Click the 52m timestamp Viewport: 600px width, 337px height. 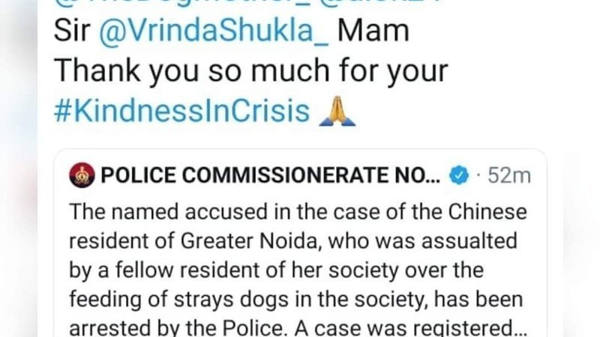(509, 176)
